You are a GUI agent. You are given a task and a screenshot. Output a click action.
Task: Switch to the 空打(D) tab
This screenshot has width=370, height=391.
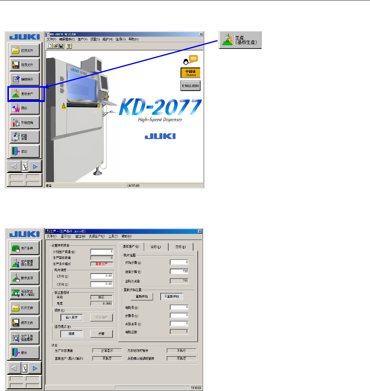181,247
